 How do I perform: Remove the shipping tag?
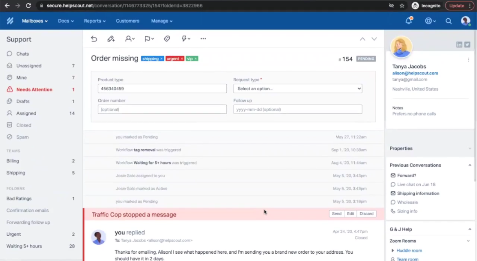point(161,59)
